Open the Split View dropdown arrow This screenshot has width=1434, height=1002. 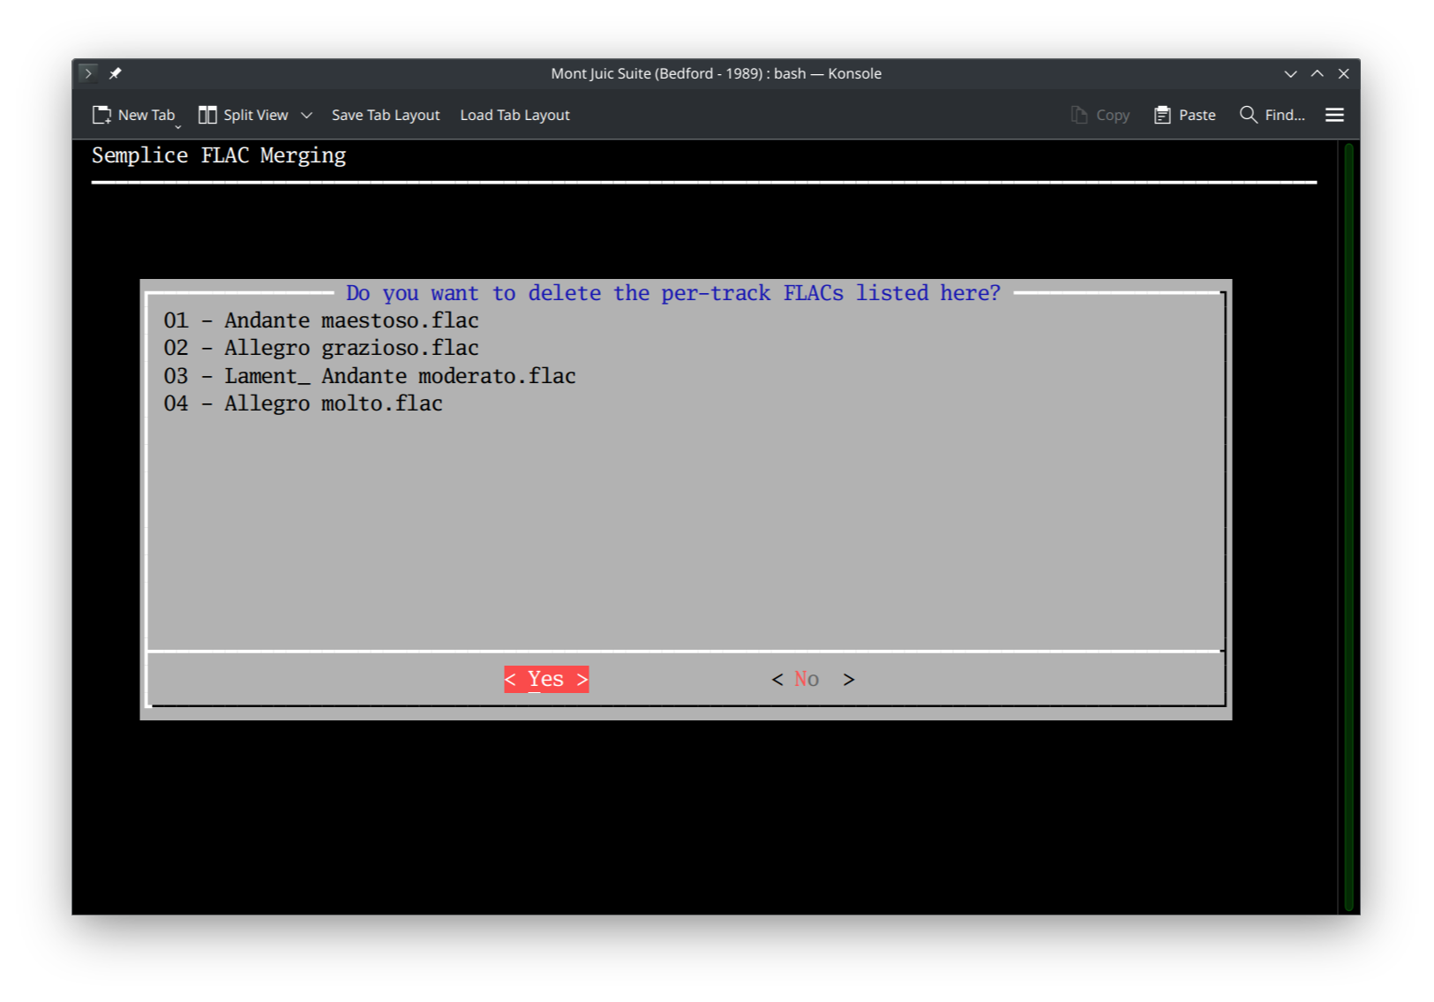coord(306,114)
